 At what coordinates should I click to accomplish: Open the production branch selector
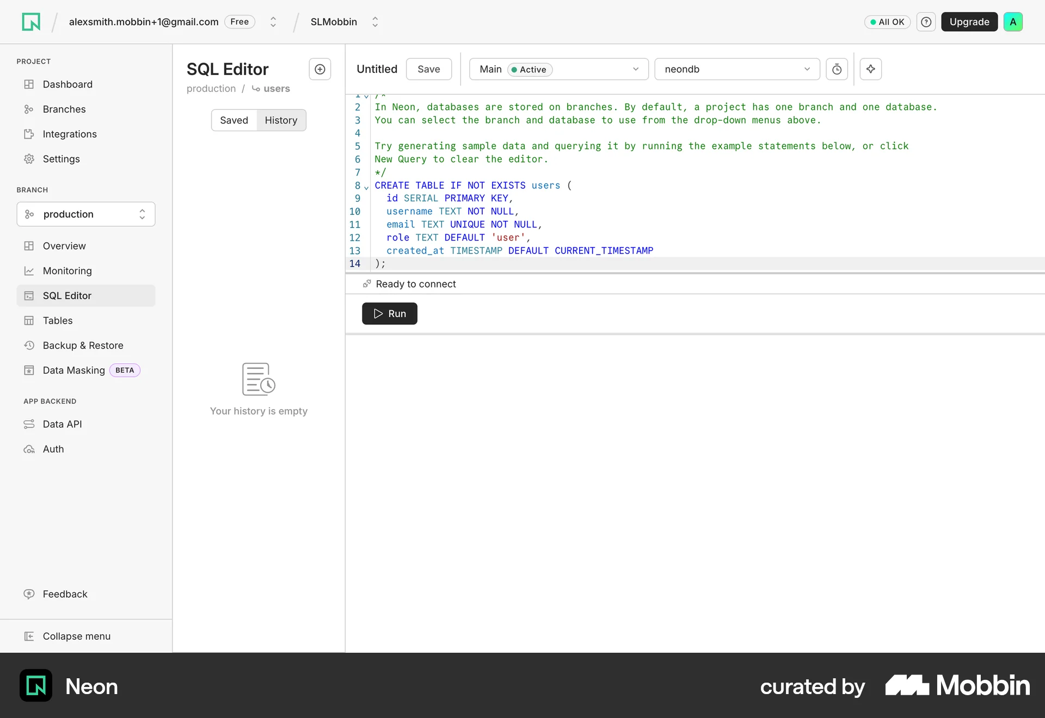click(86, 214)
